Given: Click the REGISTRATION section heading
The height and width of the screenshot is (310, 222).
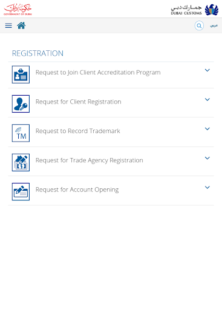Looking at the screenshot, I should coord(38,53).
